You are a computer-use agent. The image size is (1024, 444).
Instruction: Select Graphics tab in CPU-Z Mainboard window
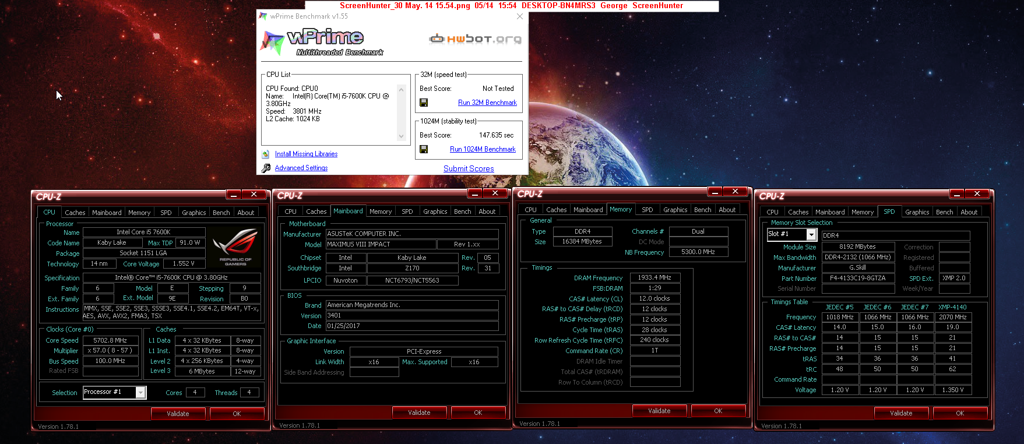[435, 212]
